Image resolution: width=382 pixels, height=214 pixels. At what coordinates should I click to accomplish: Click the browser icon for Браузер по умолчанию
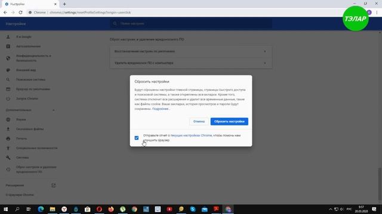tap(8, 89)
